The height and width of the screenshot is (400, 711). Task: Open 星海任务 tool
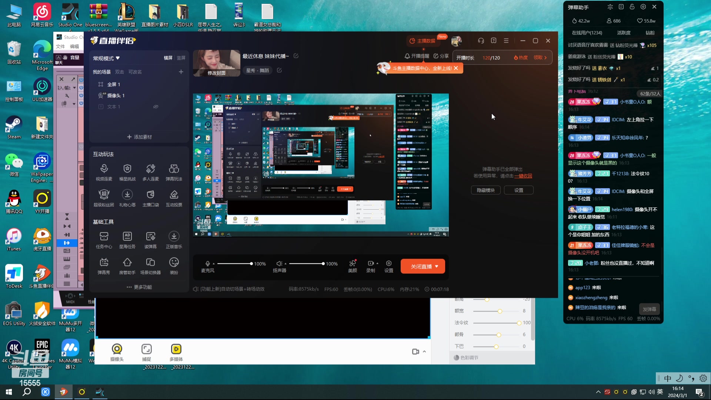point(127,240)
